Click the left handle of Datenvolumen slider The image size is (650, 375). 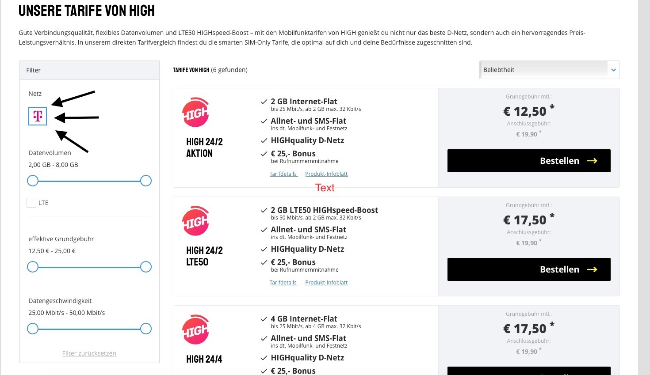[x=33, y=181]
